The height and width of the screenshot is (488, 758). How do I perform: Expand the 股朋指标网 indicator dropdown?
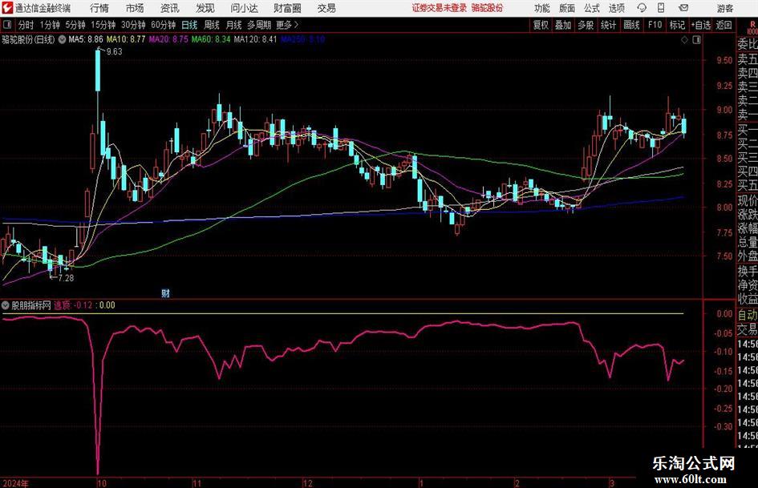[6, 305]
